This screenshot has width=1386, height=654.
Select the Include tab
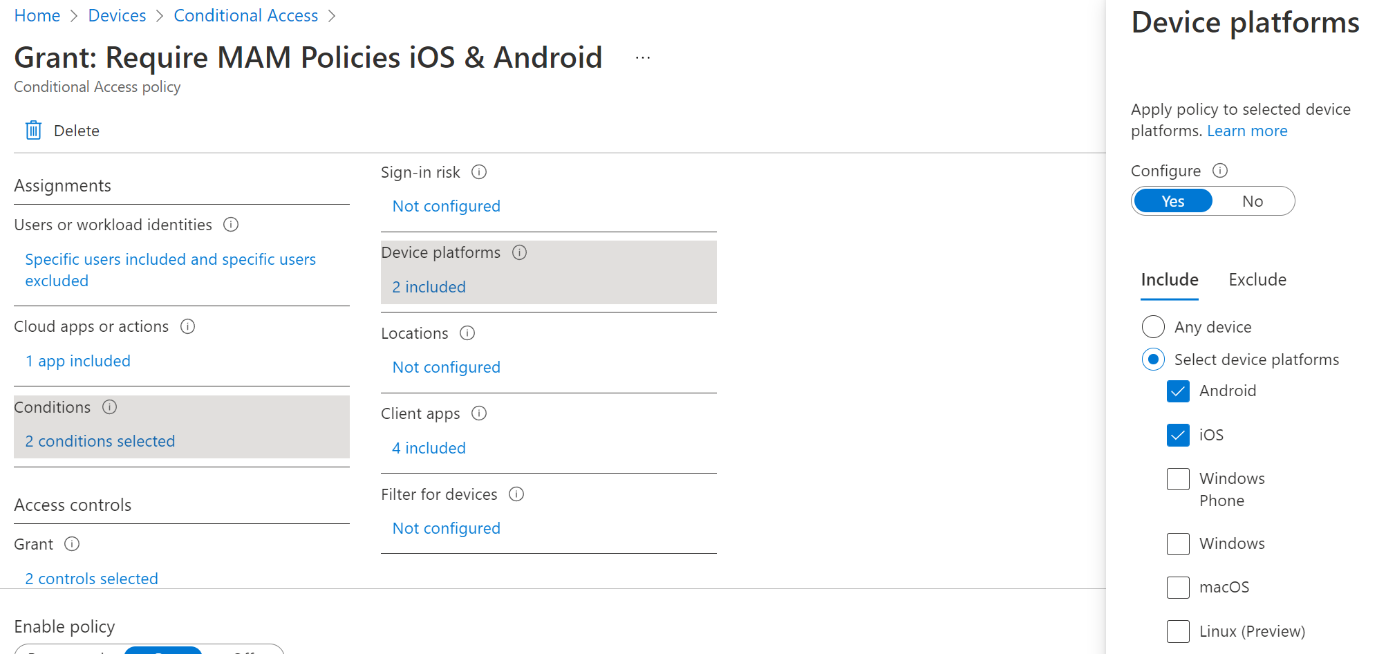[1169, 280]
